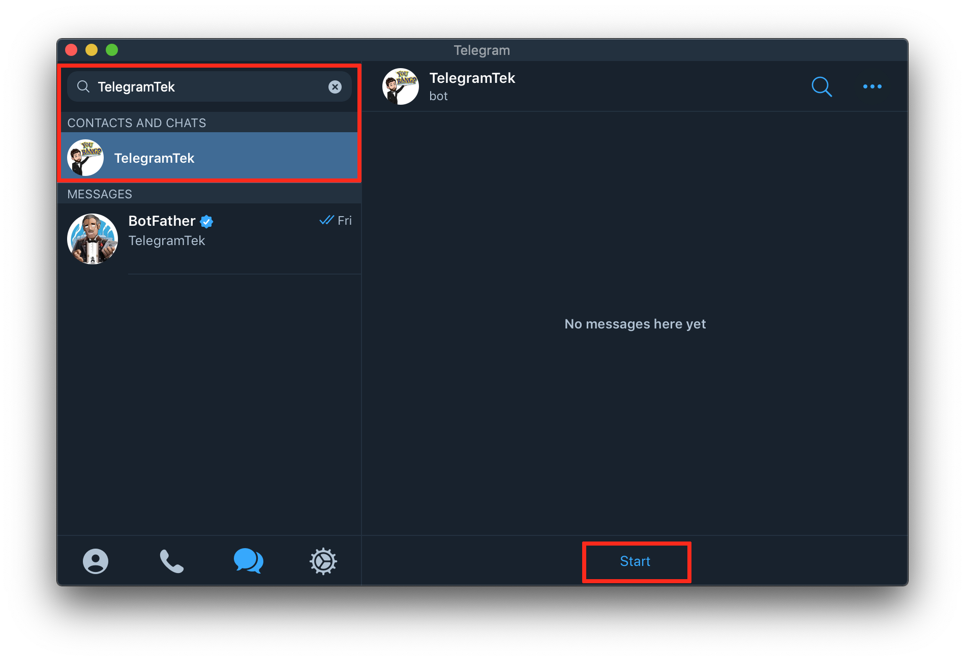Click the read double-check mark by Fri

click(x=326, y=220)
